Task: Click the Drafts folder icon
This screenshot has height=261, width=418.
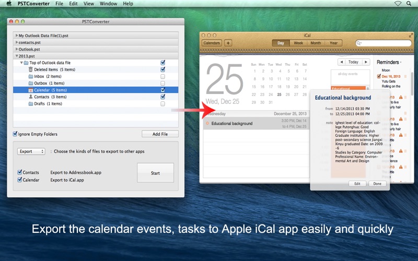Action: [x=31, y=104]
